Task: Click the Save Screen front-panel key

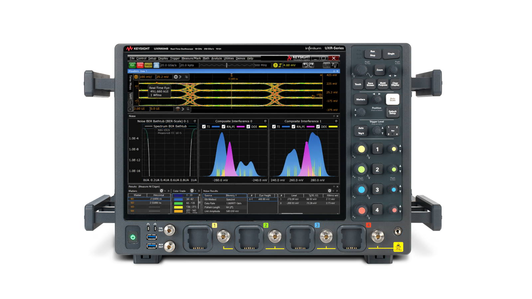Action: point(370,84)
